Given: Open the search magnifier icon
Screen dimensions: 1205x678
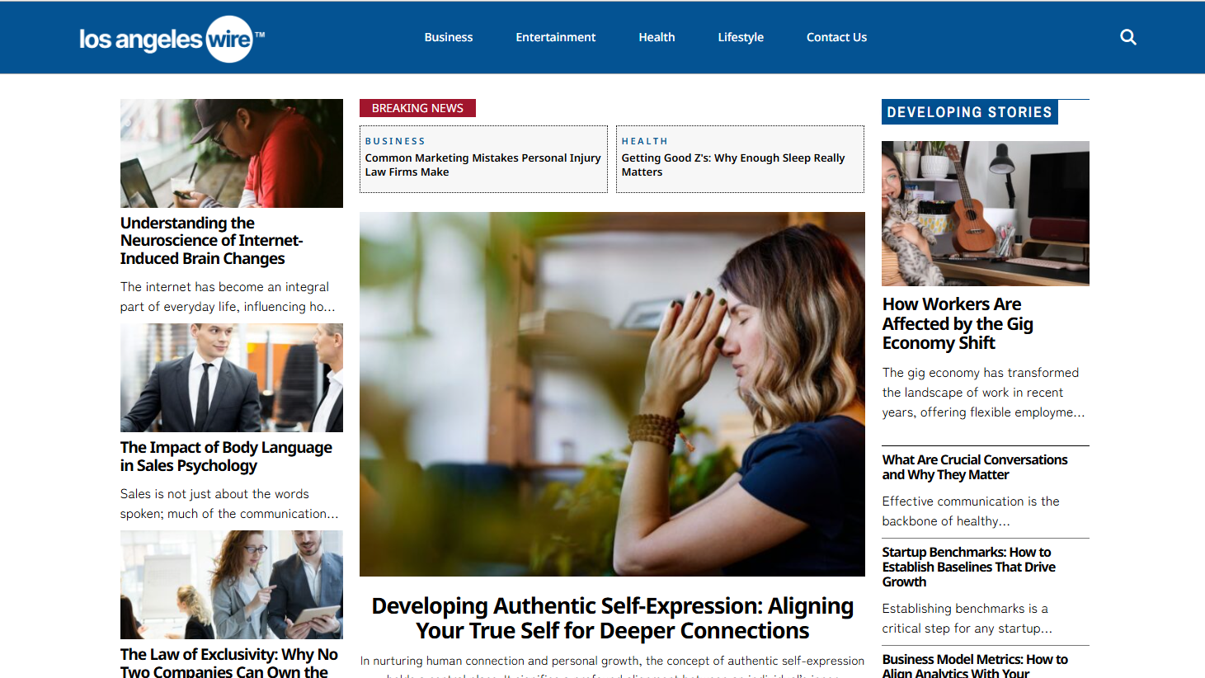Looking at the screenshot, I should (1128, 37).
